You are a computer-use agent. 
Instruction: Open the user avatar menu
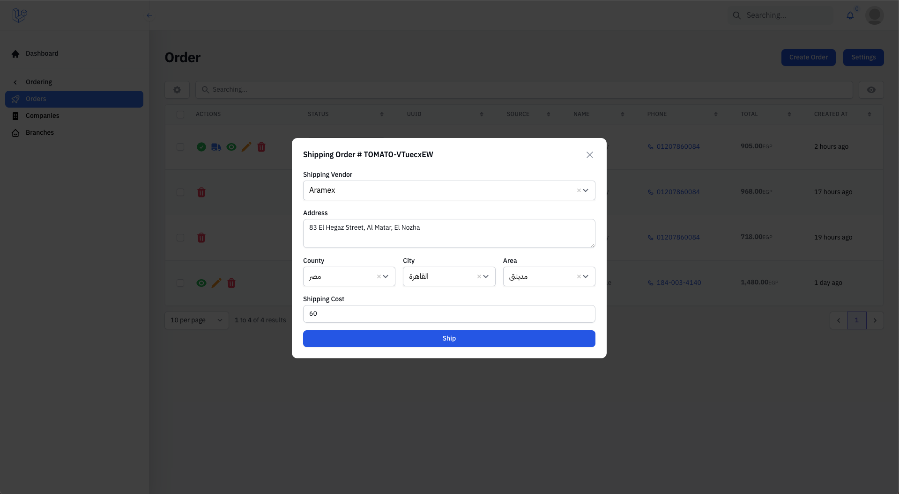874,15
